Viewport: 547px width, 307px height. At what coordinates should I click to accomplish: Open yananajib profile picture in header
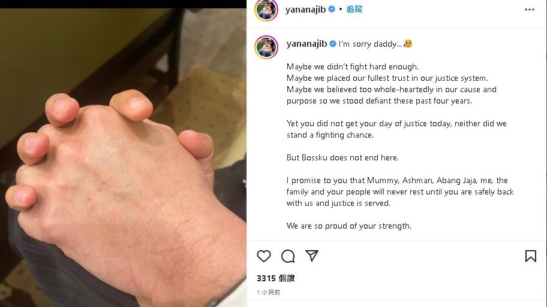[266, 10]
